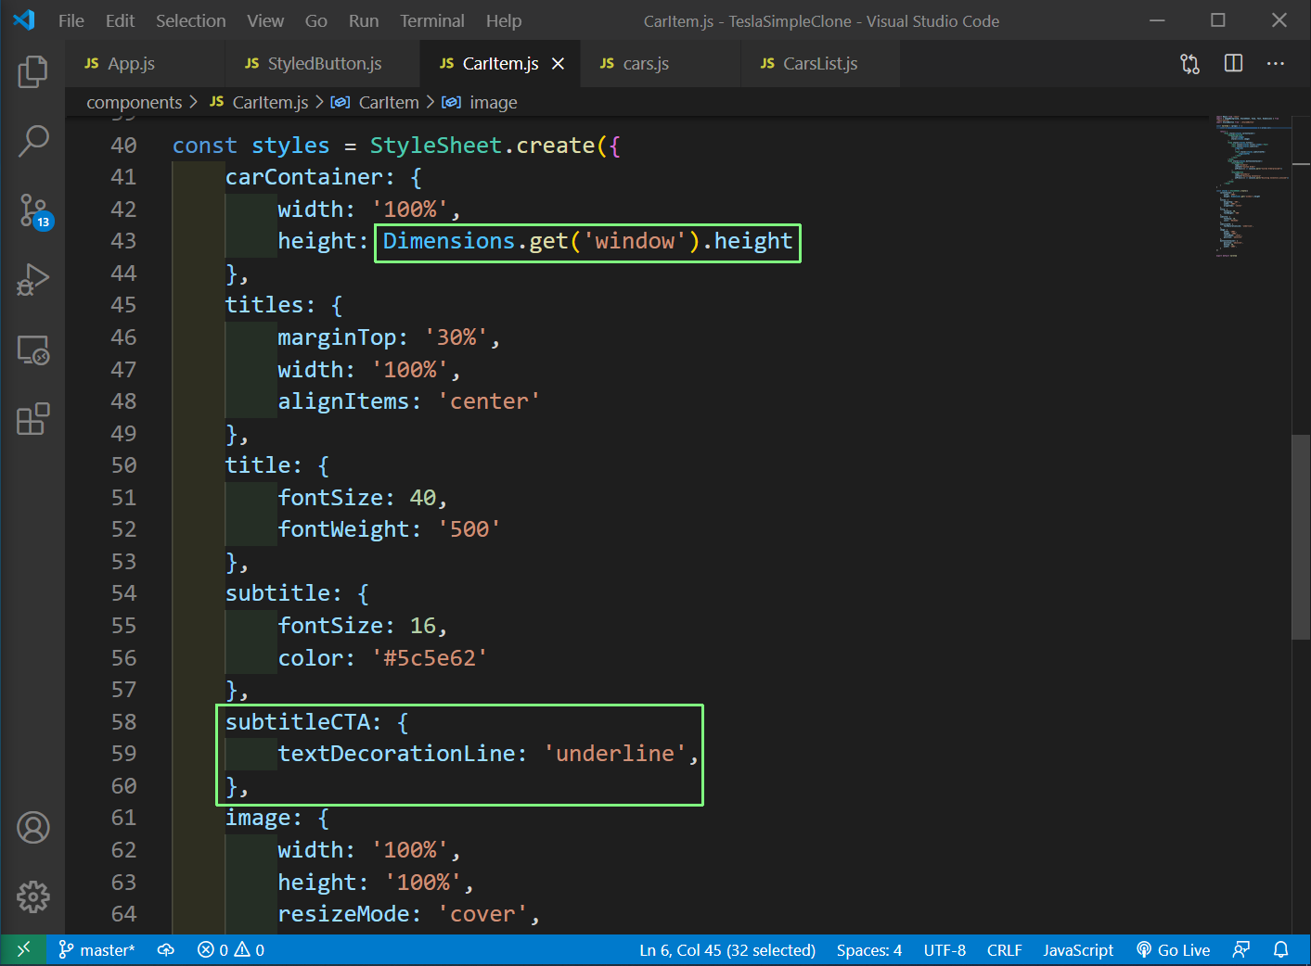Switch to the CarsList.js tab
The width and height of the screenshot is (1311, 966).
[x=820, y=63]
